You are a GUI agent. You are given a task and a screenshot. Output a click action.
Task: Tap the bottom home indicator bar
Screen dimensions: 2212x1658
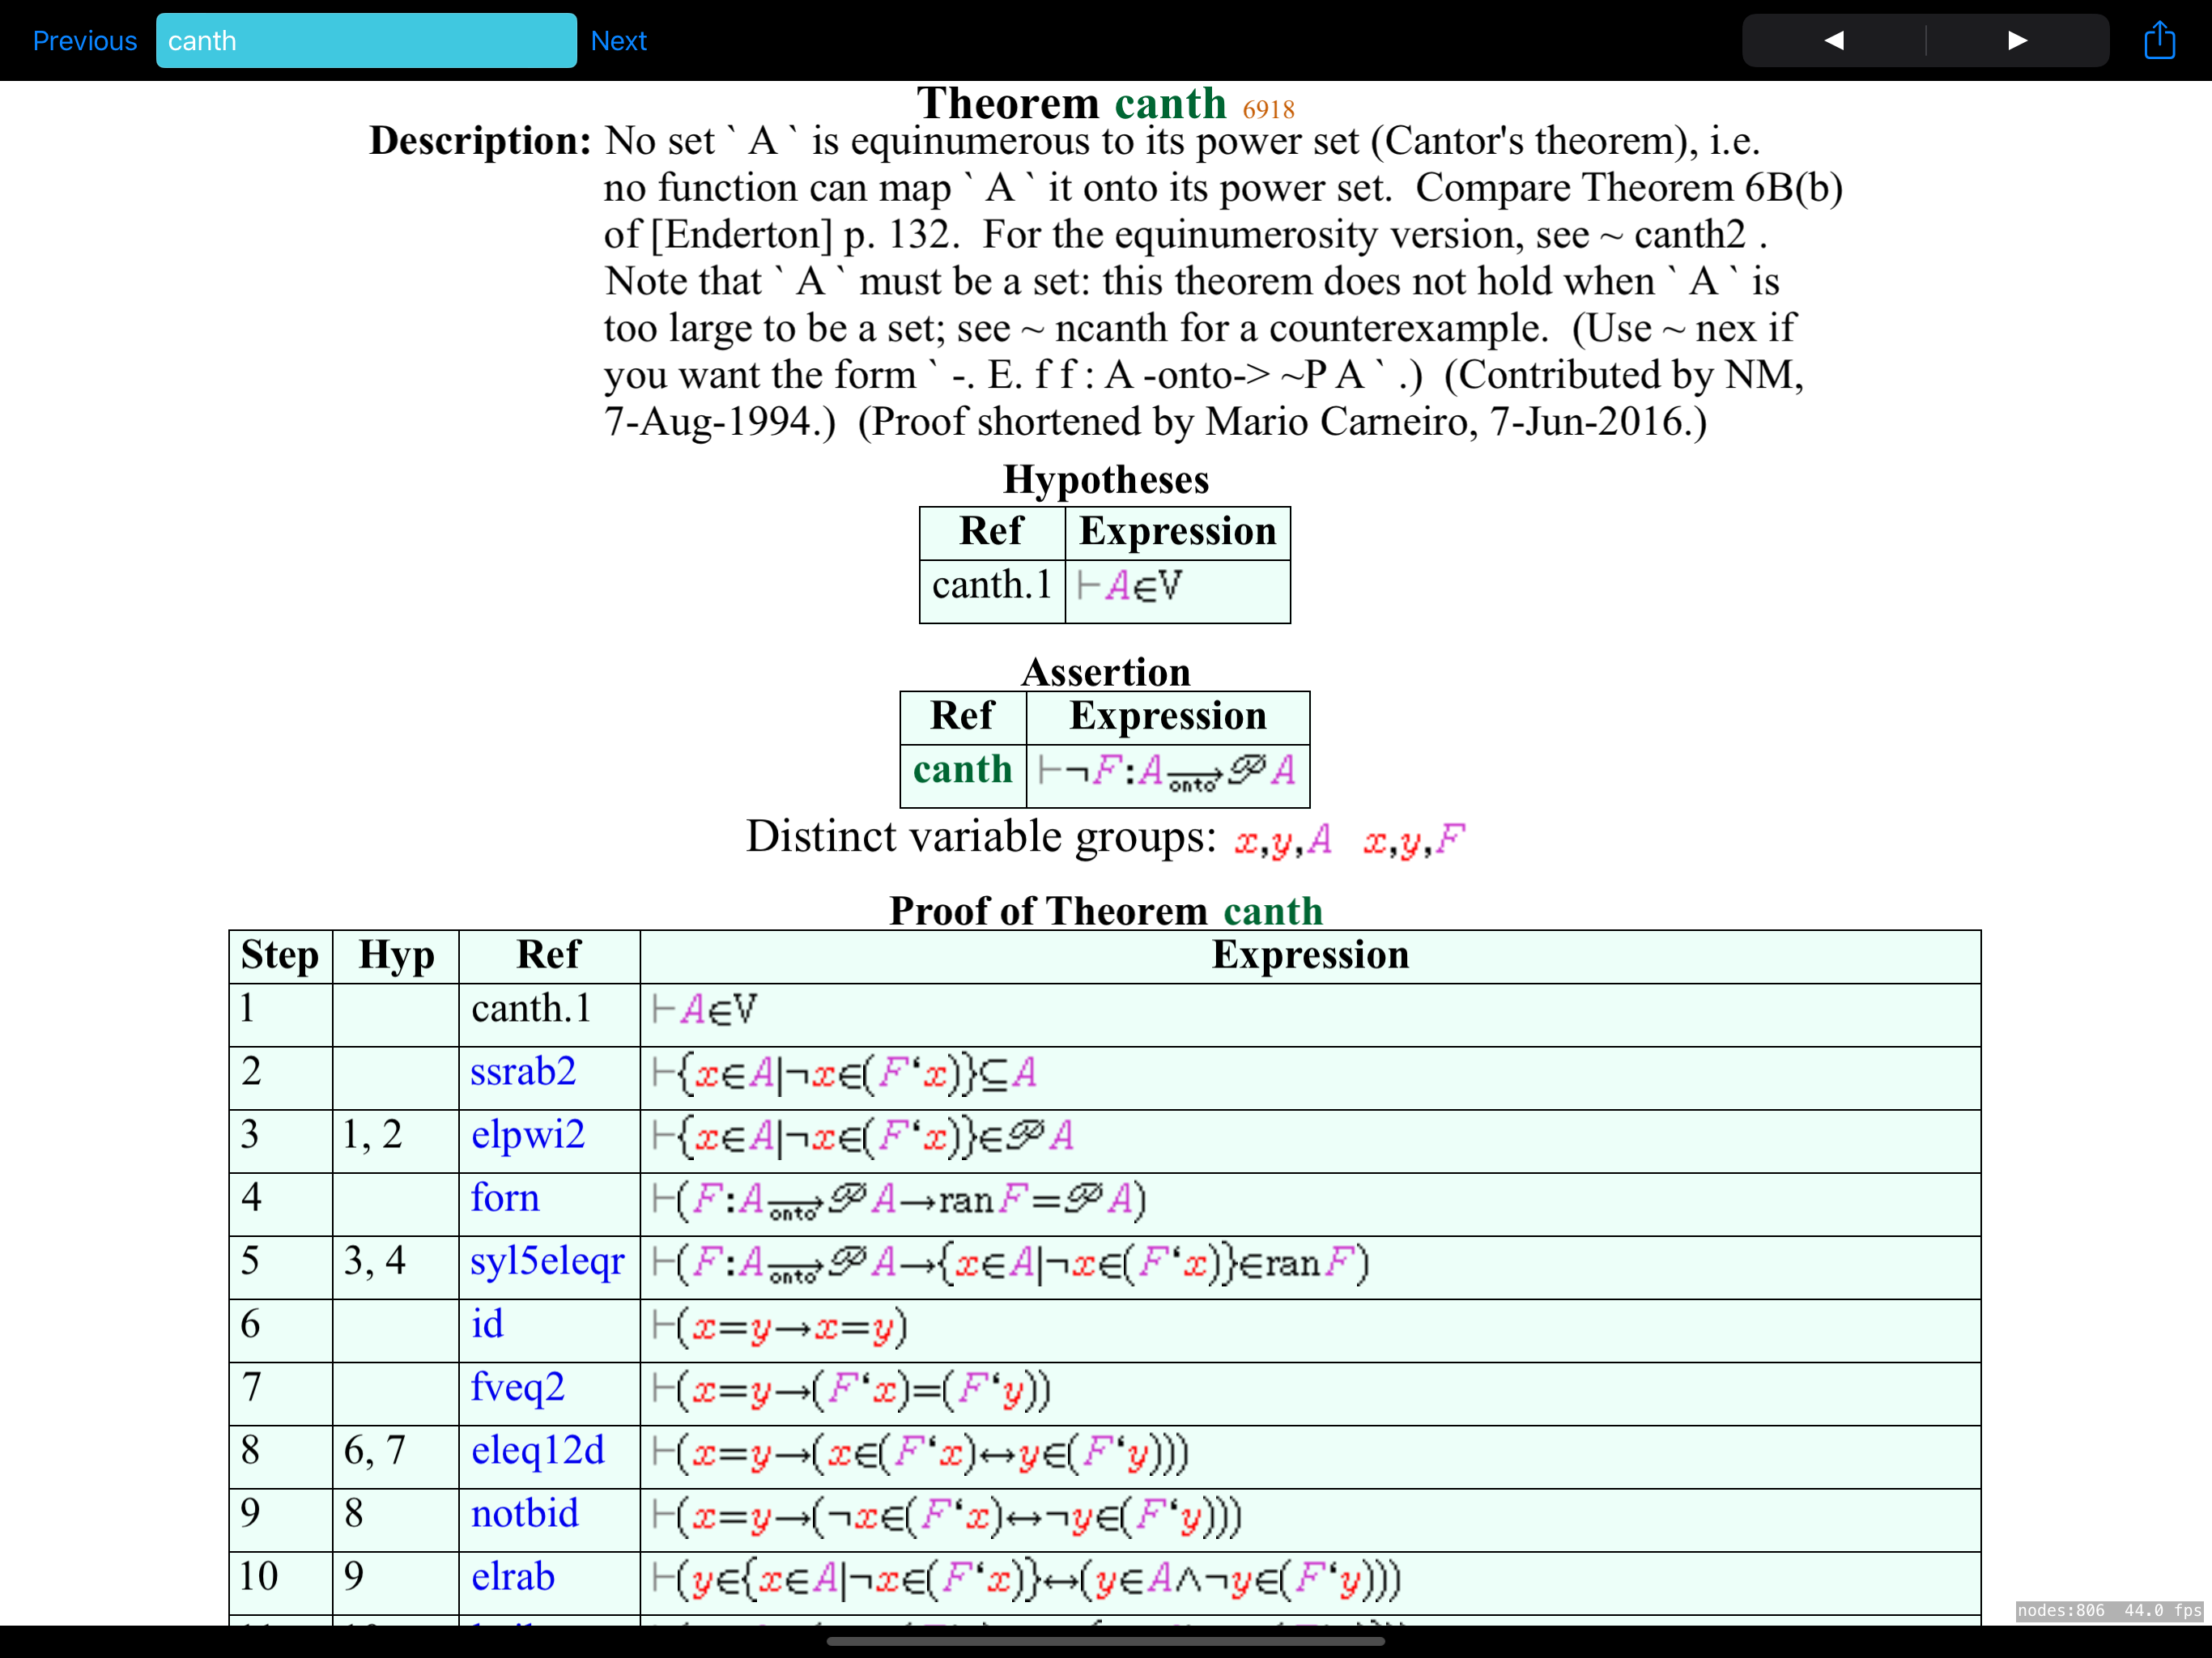tap(1106, 1641)
